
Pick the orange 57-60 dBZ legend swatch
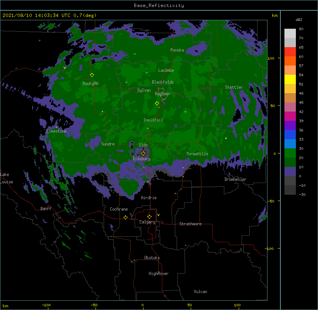[290, 61]
